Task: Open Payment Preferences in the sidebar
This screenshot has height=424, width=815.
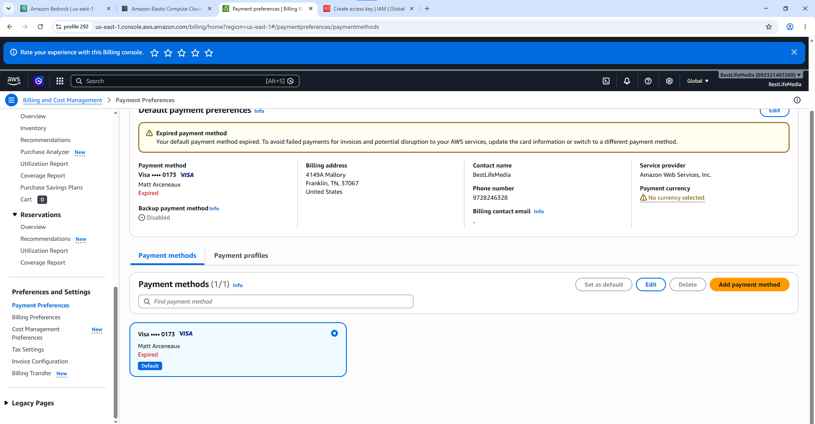Action: (40, 305)
